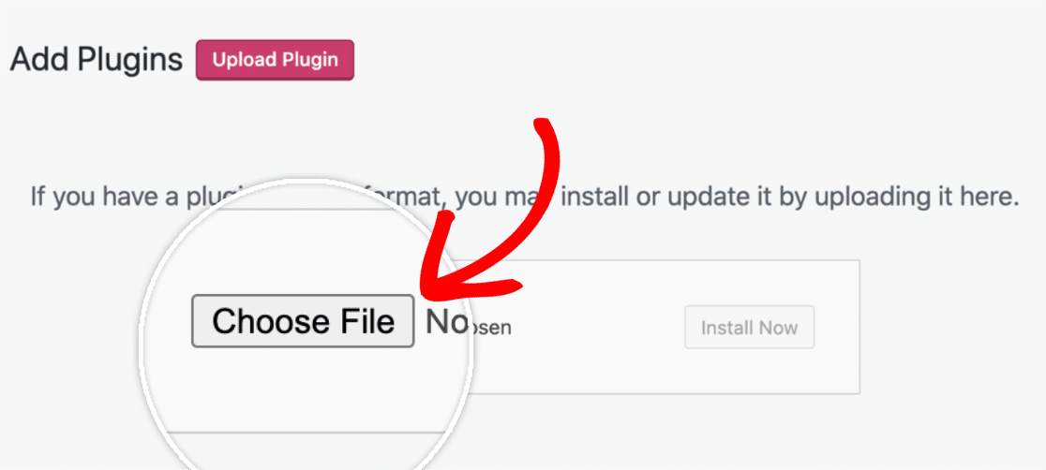
Task: Click empty space between "osen" and Install Now
Action: (597, 328)
